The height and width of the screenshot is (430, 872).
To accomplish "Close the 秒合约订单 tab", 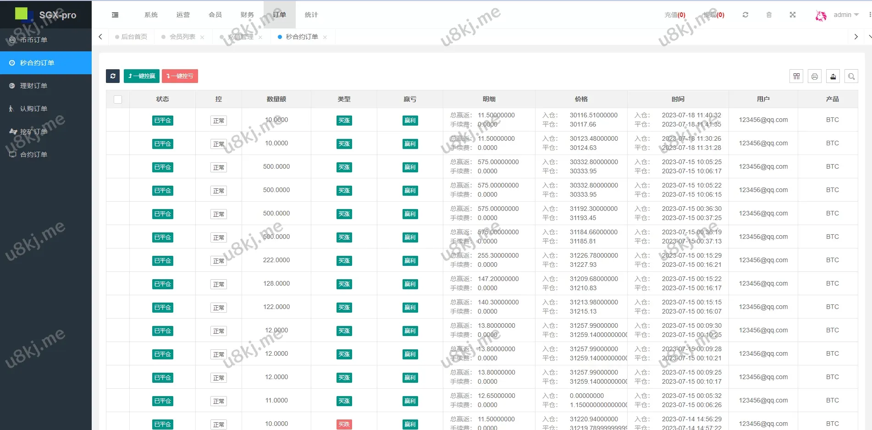I will (325, 38).
